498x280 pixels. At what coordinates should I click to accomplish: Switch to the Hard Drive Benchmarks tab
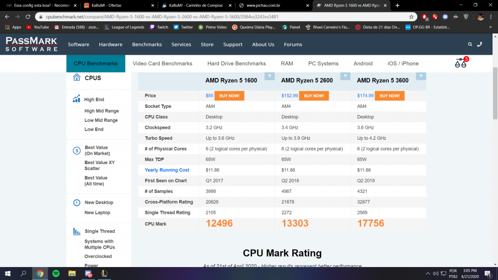237,64
